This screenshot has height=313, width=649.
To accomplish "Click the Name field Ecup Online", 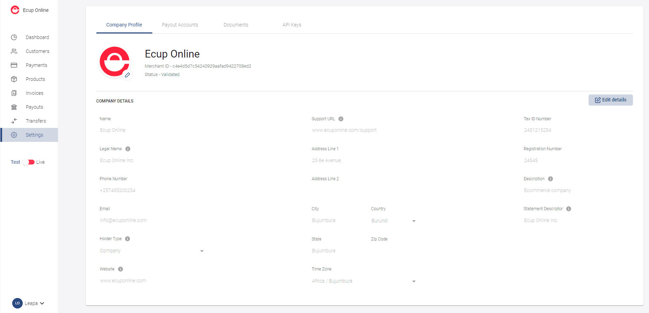I will click(x=152, y=130).
